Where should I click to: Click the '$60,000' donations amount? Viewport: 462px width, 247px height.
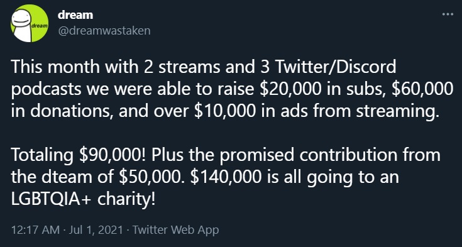click(422, 89)
